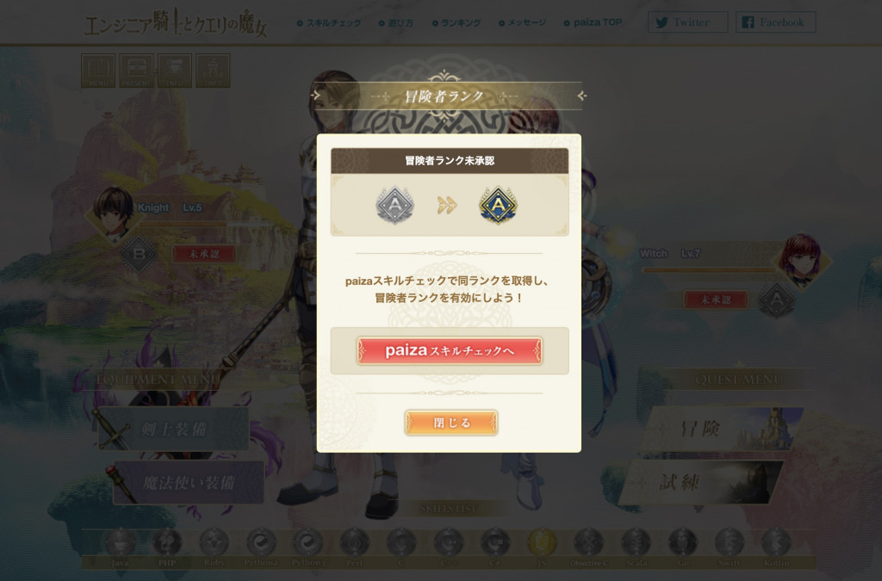The height and width of the screenshot is (581, 882).
Task: Select the Kotlin skill medal
Action: point(776,542)
